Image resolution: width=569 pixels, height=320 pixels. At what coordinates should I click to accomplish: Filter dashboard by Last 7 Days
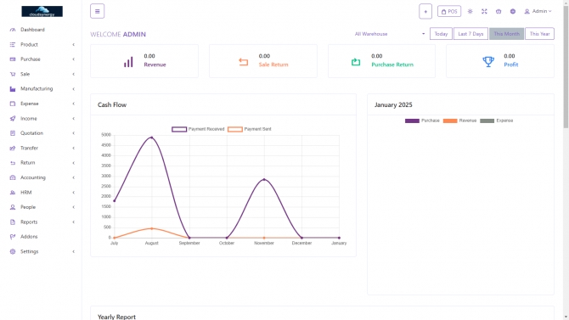tap(470, 34)
